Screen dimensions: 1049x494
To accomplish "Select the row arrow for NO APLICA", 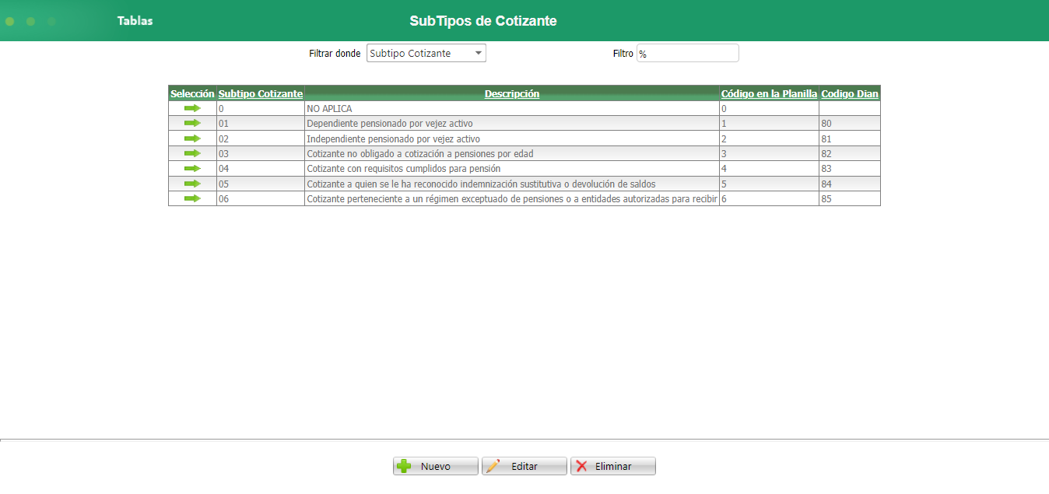I will click(x=192, y=108).
